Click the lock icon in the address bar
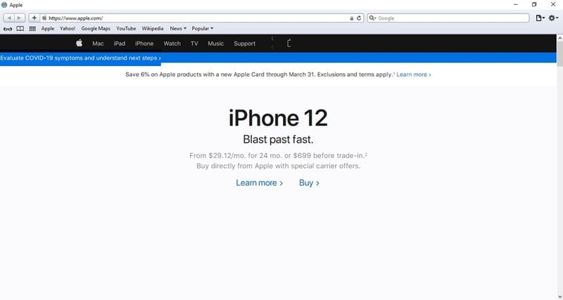 [x=352, y=18]
